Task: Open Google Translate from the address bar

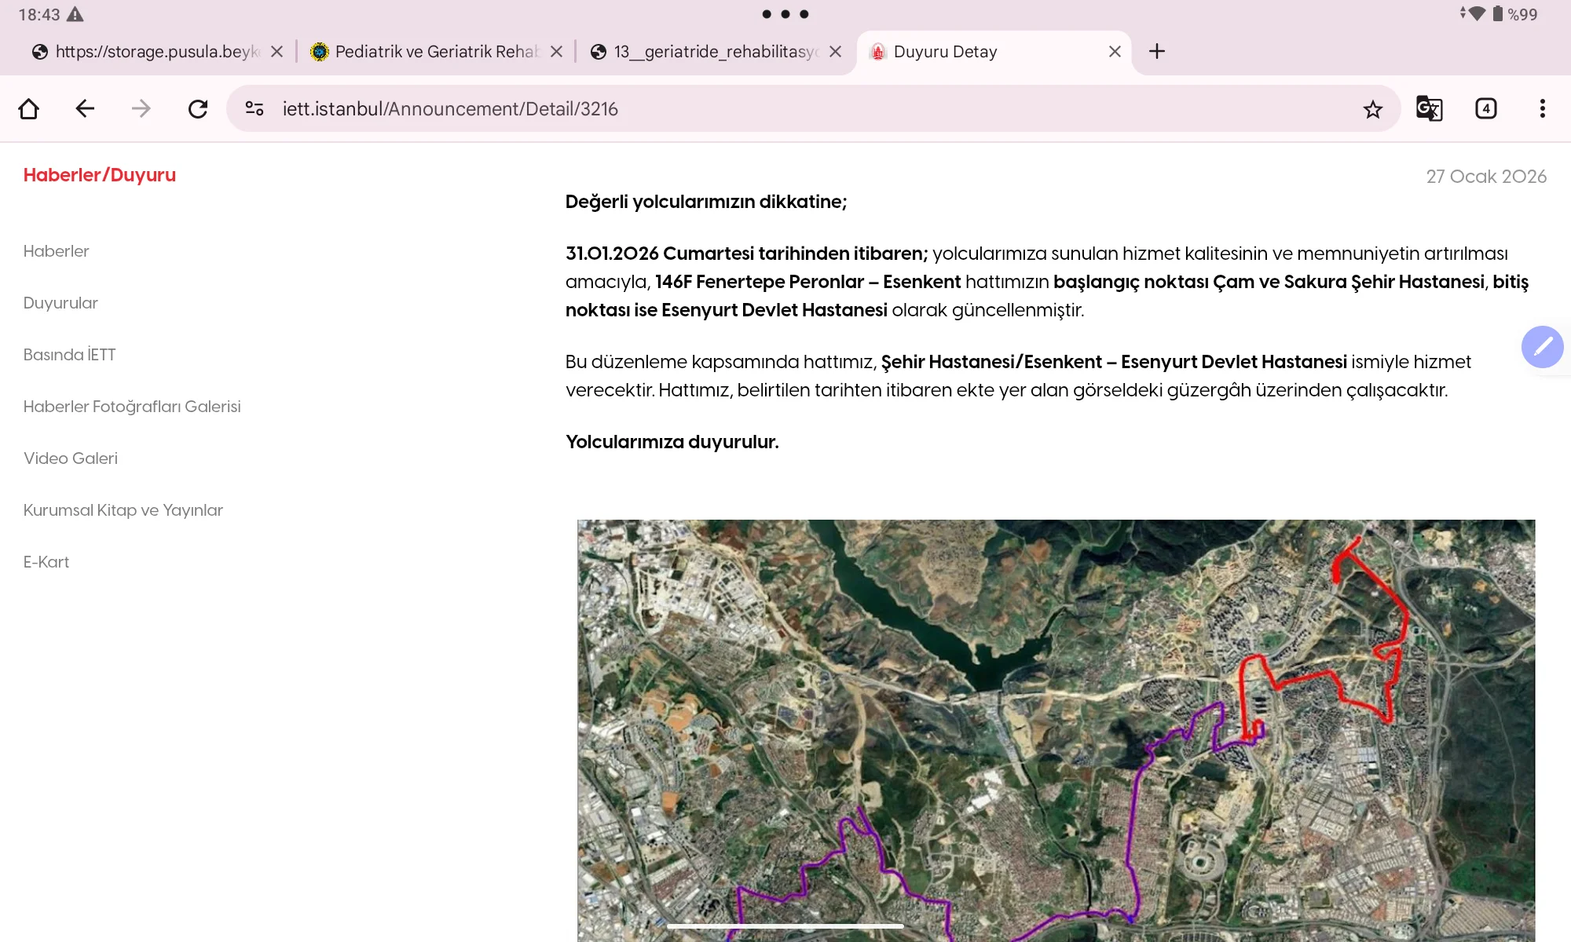Action: coord(1429,108)
